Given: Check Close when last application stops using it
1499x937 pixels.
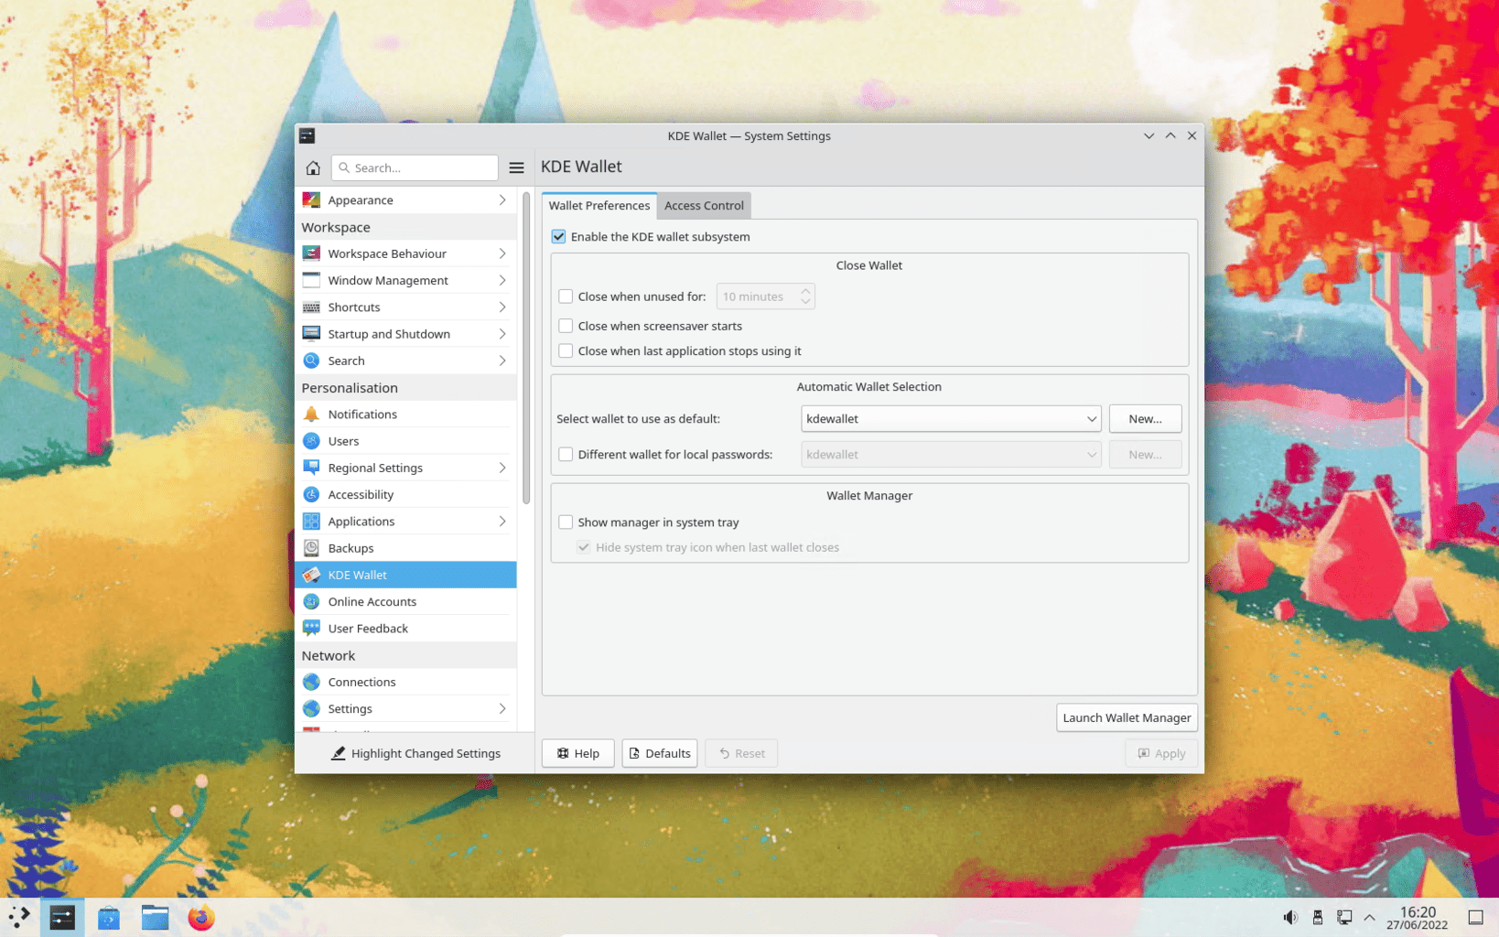Looking at the screenshot, I should pyautogui.click(x=566, y=350).
